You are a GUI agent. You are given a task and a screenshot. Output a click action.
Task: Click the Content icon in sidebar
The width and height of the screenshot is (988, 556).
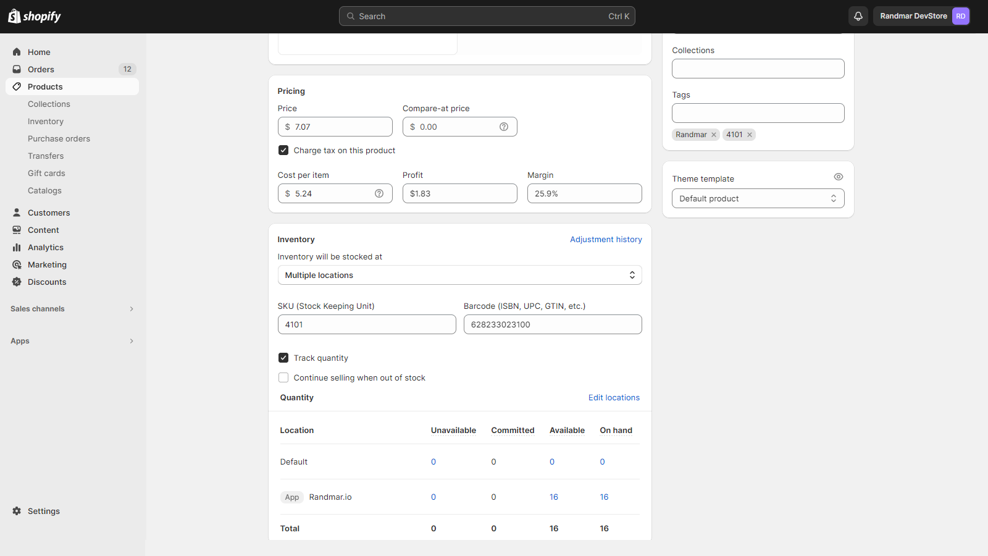click(x=17, y=230)
